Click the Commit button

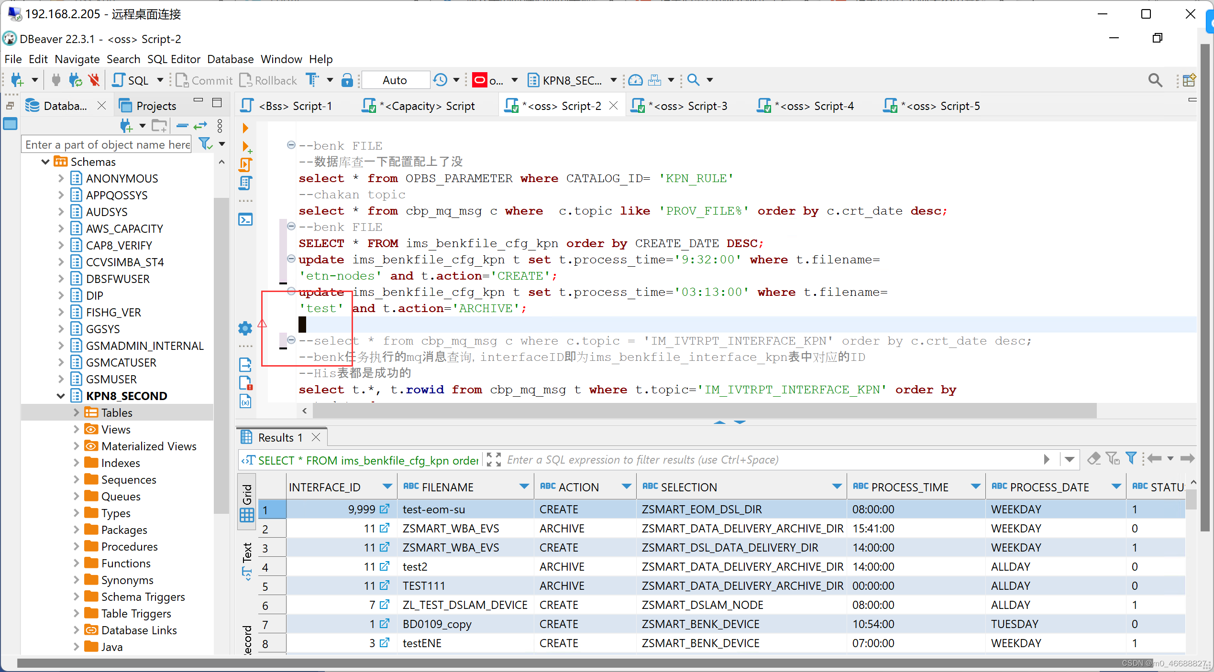click(204, 80)
